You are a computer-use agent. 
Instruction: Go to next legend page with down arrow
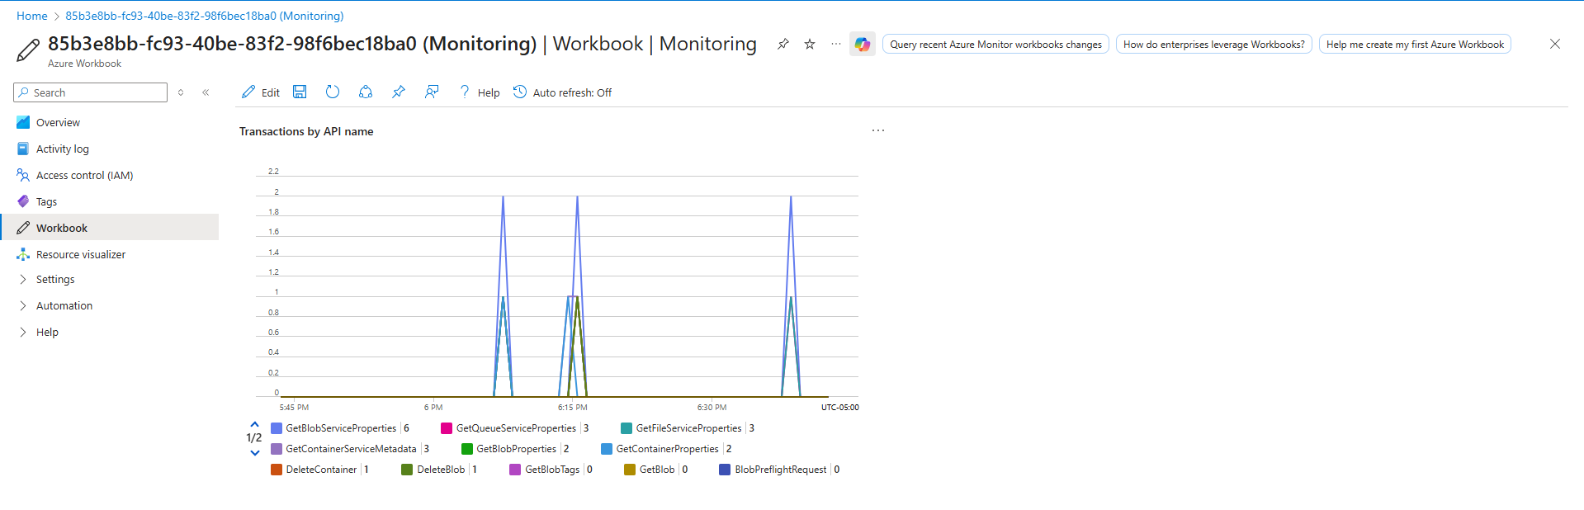(x=254, y=452)
